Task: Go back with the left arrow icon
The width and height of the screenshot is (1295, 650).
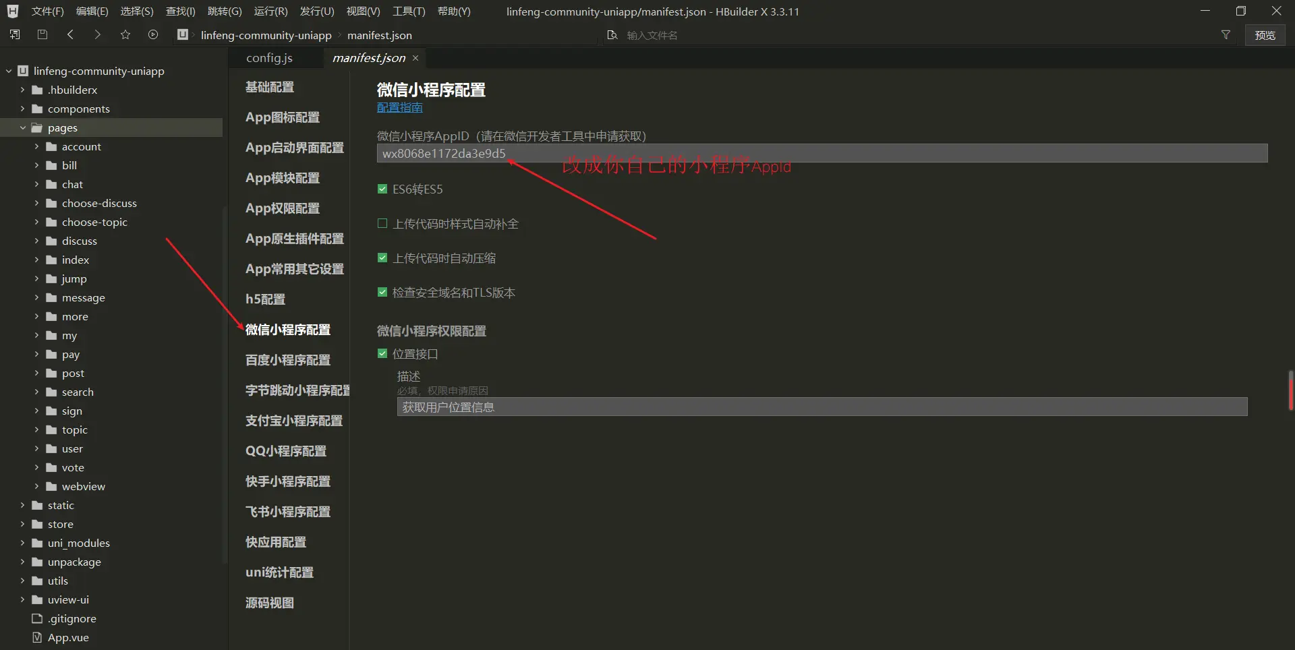Action: coord(70,34)
